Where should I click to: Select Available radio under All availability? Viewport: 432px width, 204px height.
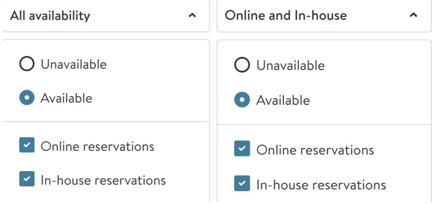[27, 98]
